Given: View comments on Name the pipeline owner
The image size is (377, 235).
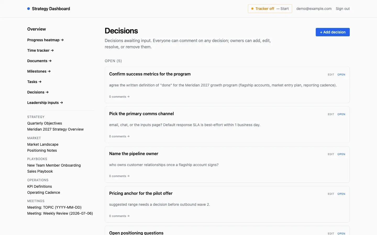Looking at the screenshot, I should click(119, 176).
